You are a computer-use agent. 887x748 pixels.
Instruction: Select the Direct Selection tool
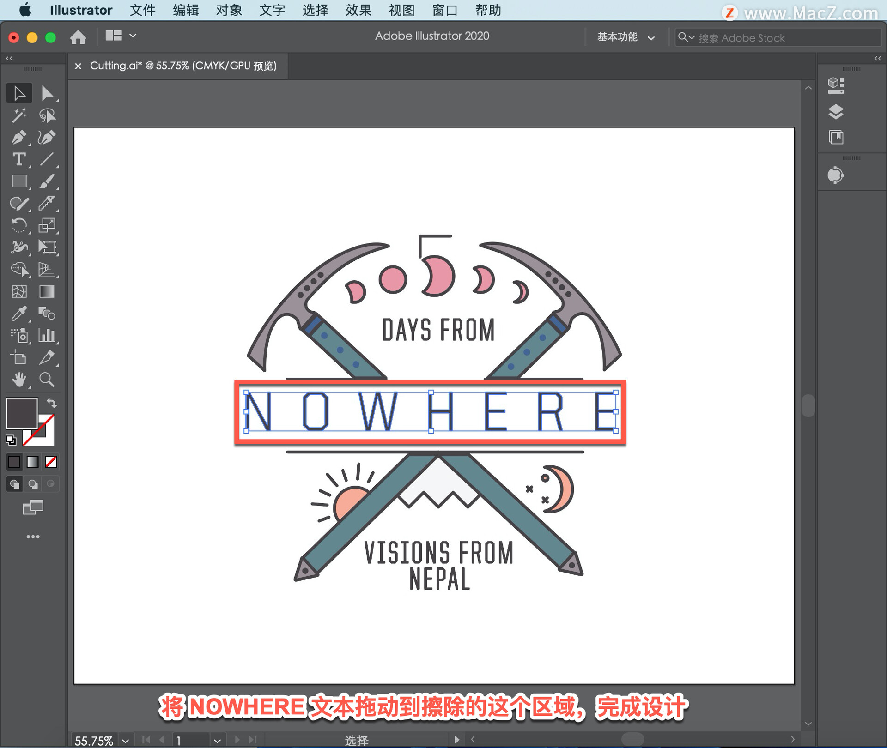point(47,93)
